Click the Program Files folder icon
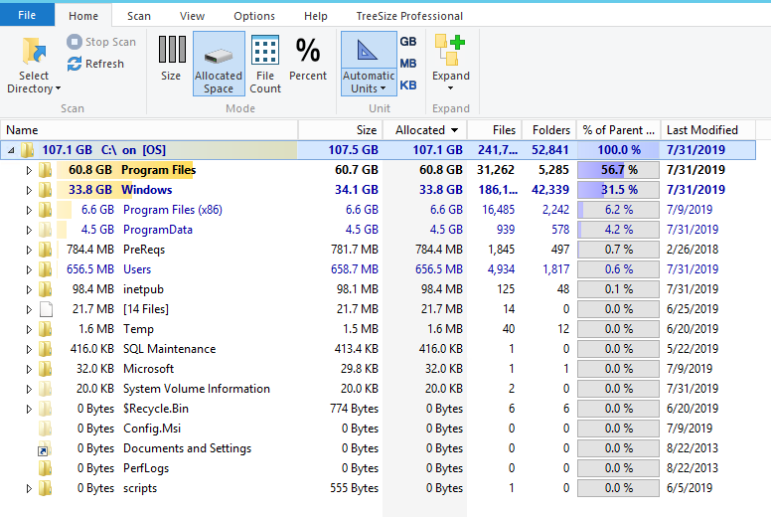771x517 pixels. click(46, 170)
